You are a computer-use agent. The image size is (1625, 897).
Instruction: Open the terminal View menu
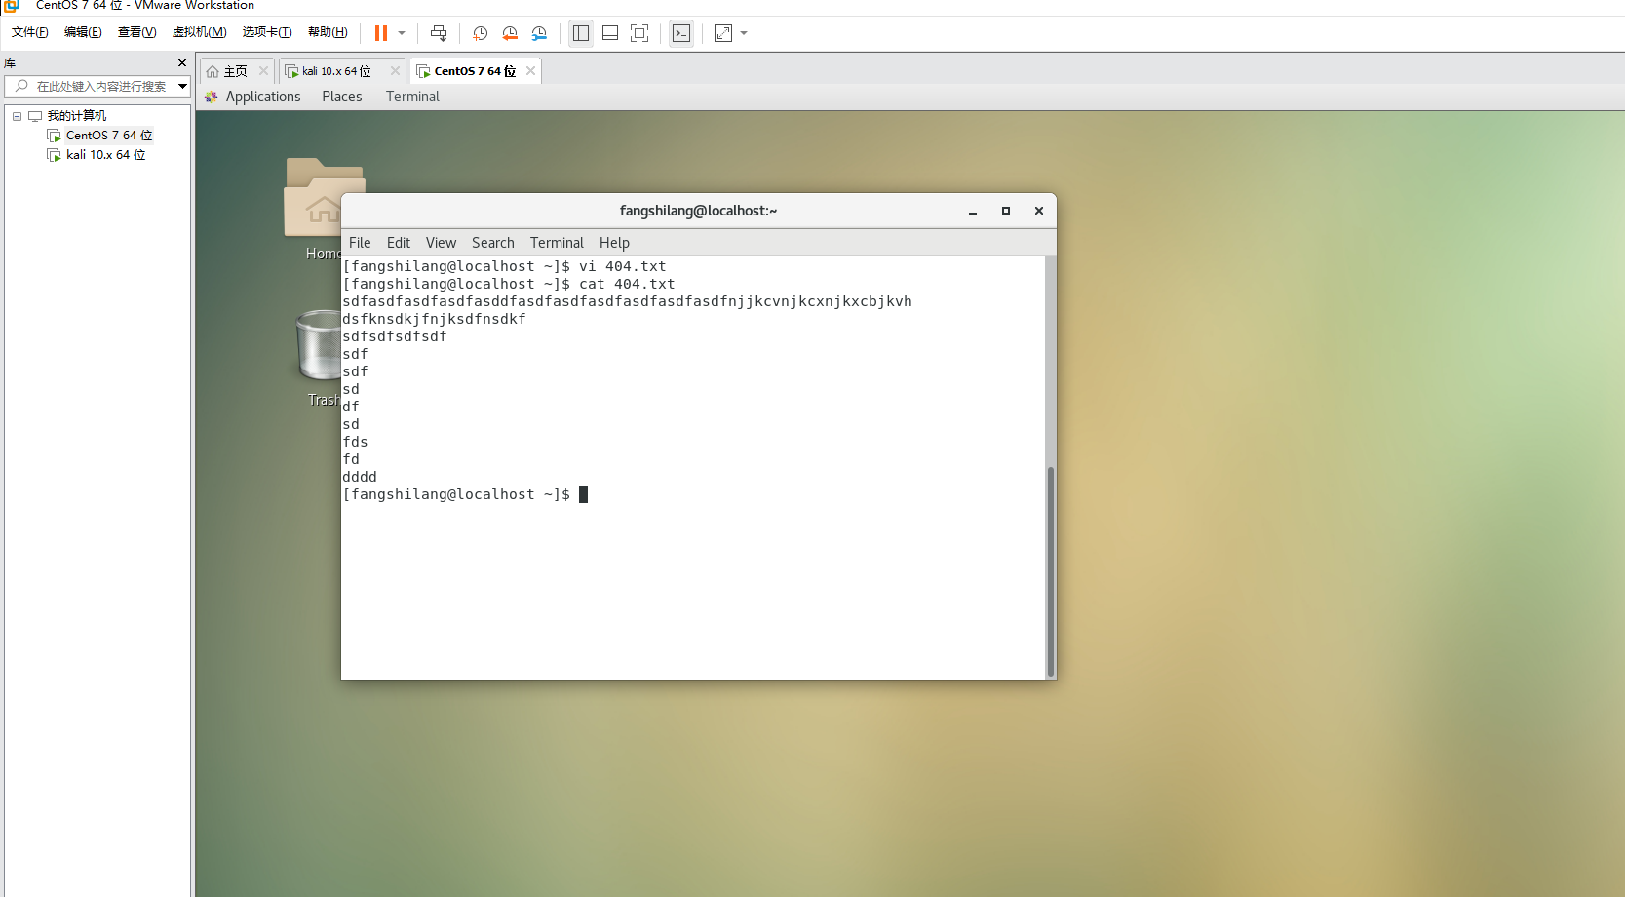tap(441, 243)
